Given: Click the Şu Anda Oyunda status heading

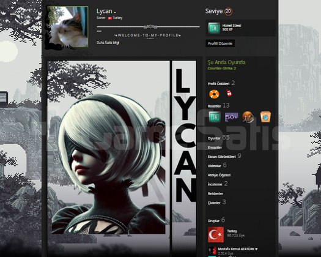Looking at the screenshot, I should pos(226,62).
